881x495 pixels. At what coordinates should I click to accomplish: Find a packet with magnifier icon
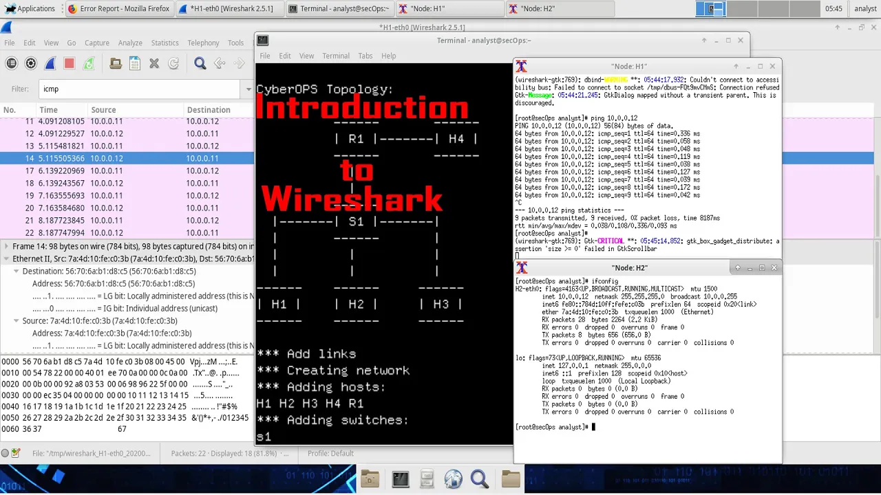coord(200,63)
